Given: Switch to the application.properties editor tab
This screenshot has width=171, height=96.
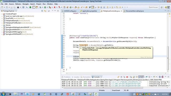Looking at the screenshot, I should (x=88, y=11).
